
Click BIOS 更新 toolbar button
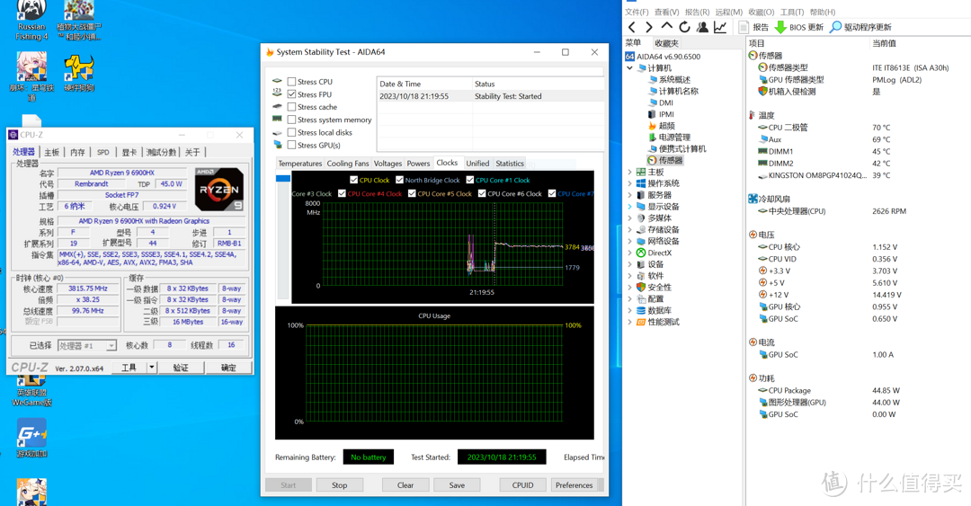[799, 27]
